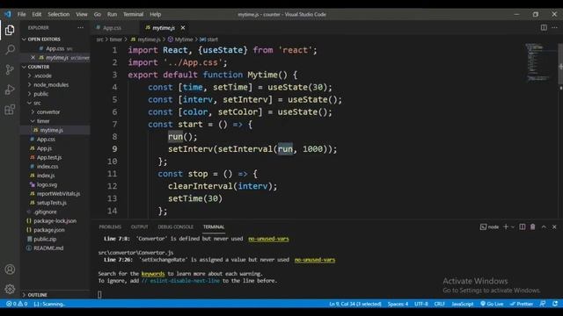This screenshot has height=316, width=563.
Task: Open Explorer more actions ellipsis
Action: click(80, 27)
